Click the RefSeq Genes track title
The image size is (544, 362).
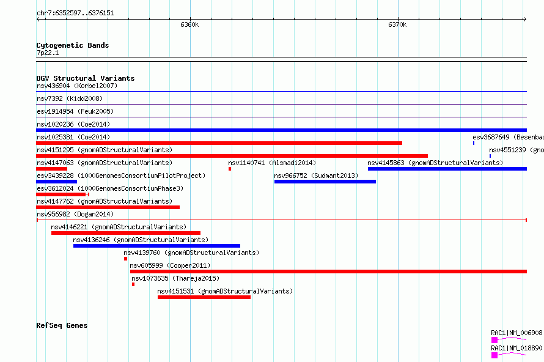pos(62,325)
